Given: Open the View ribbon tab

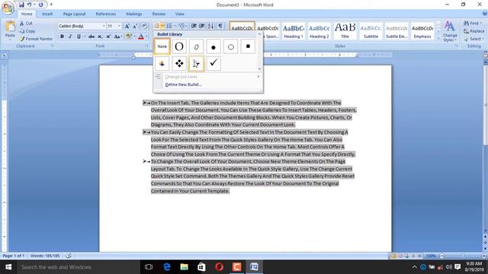Looking at the screenshot, I should click(x=180, y=14).
